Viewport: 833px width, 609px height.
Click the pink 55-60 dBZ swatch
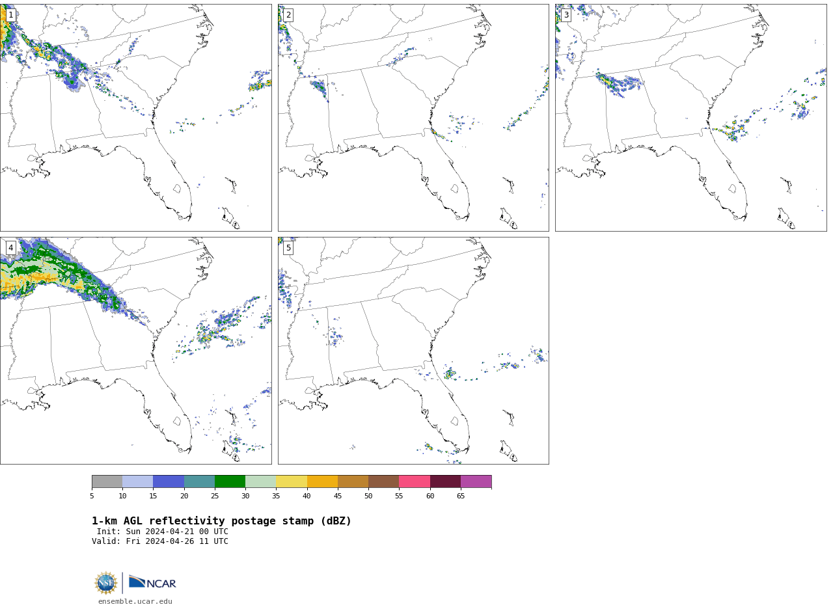(415, 481)
